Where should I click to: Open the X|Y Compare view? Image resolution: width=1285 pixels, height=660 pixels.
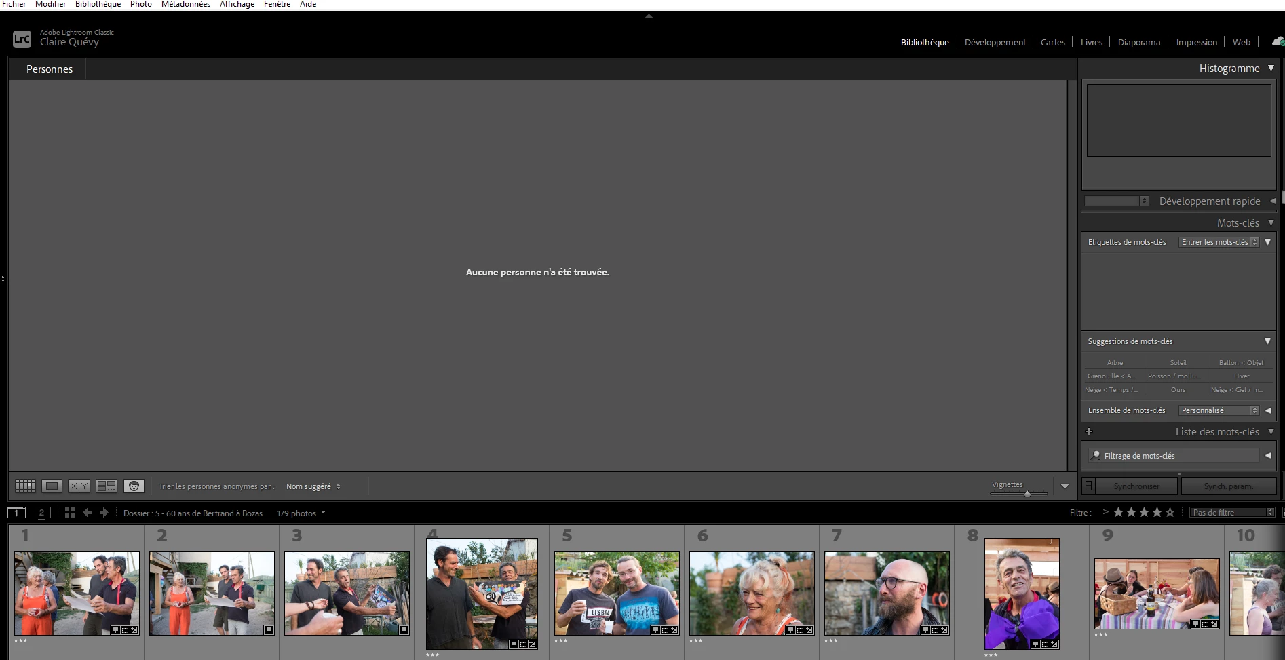pos(79,486)
